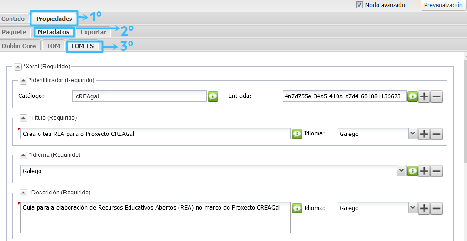Click the info icon beside the Catálogo field

[213, 96]
